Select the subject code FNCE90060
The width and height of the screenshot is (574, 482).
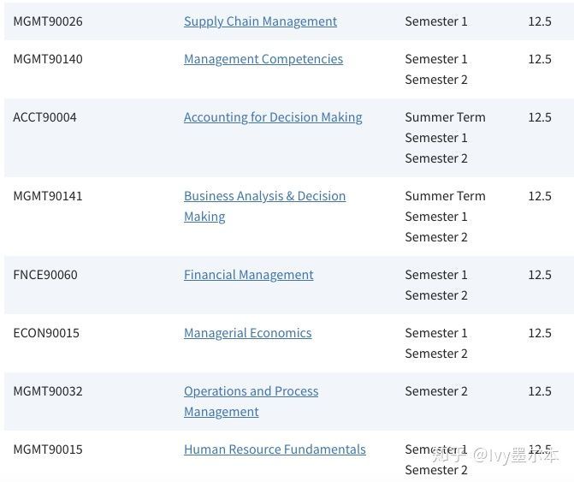45,275
